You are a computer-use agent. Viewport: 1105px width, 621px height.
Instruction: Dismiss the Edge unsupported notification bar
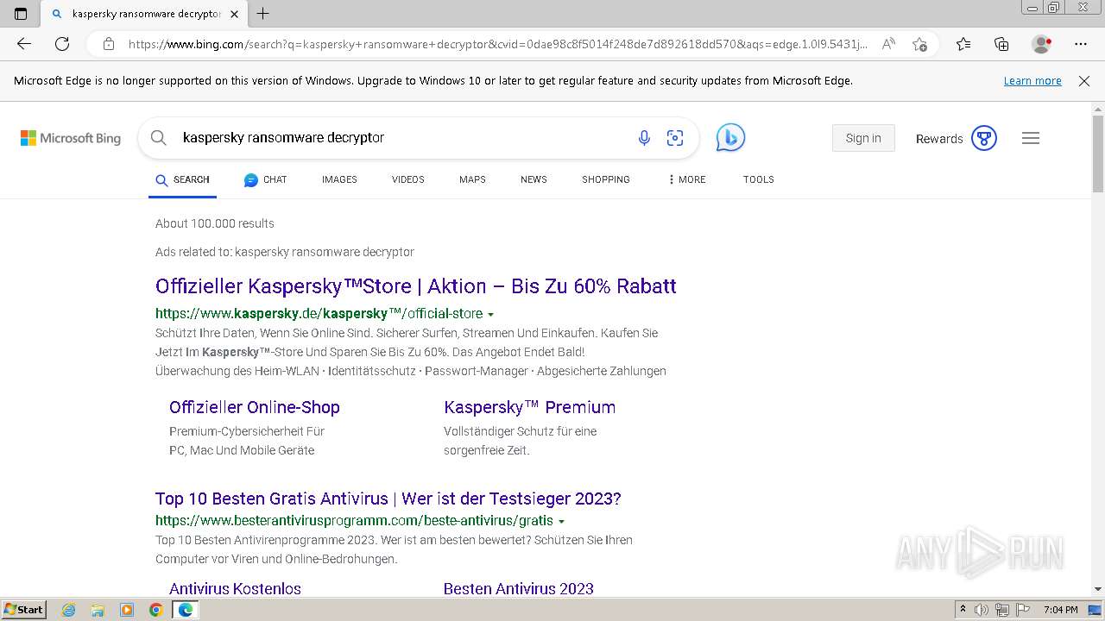1084,81
